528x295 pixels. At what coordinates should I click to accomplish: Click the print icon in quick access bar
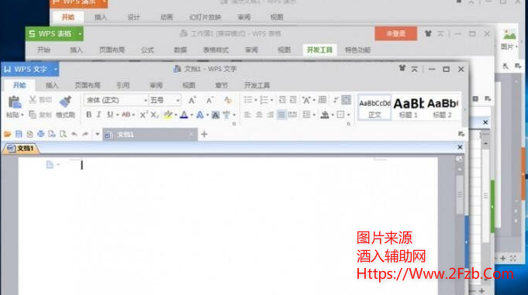coord(41,134)
